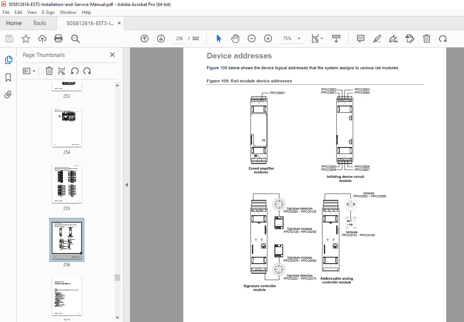This screenshot has height=322, width=464.
Task: Click thumbnails scrollbar down arrow
Action: (118, 317)
